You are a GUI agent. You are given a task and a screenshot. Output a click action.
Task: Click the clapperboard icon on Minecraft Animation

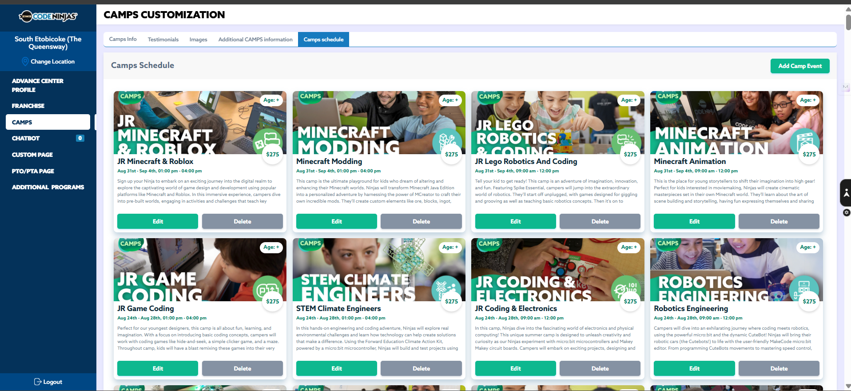point(804,142)
